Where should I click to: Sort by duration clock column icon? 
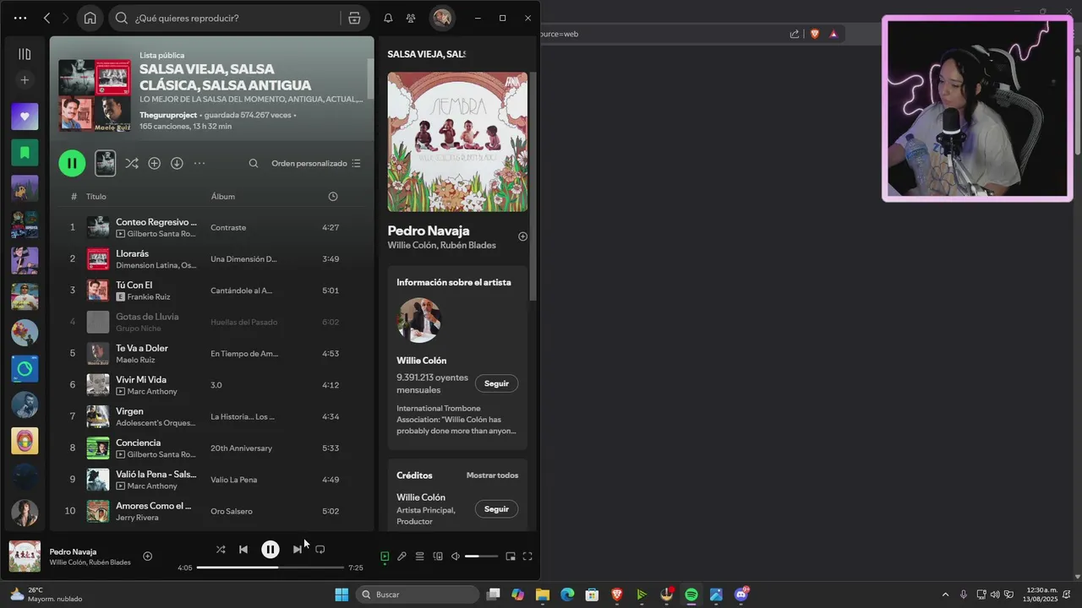[333, 197]
